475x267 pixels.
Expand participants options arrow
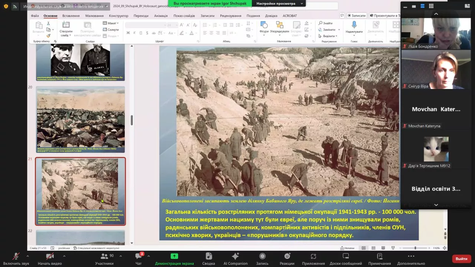[121, 256]
